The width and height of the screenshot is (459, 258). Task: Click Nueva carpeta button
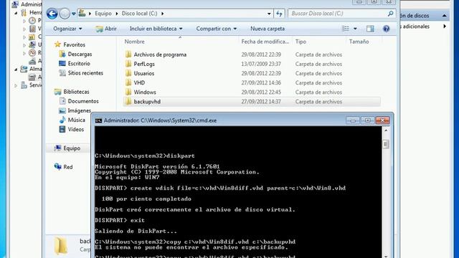(x=268, y=29)
